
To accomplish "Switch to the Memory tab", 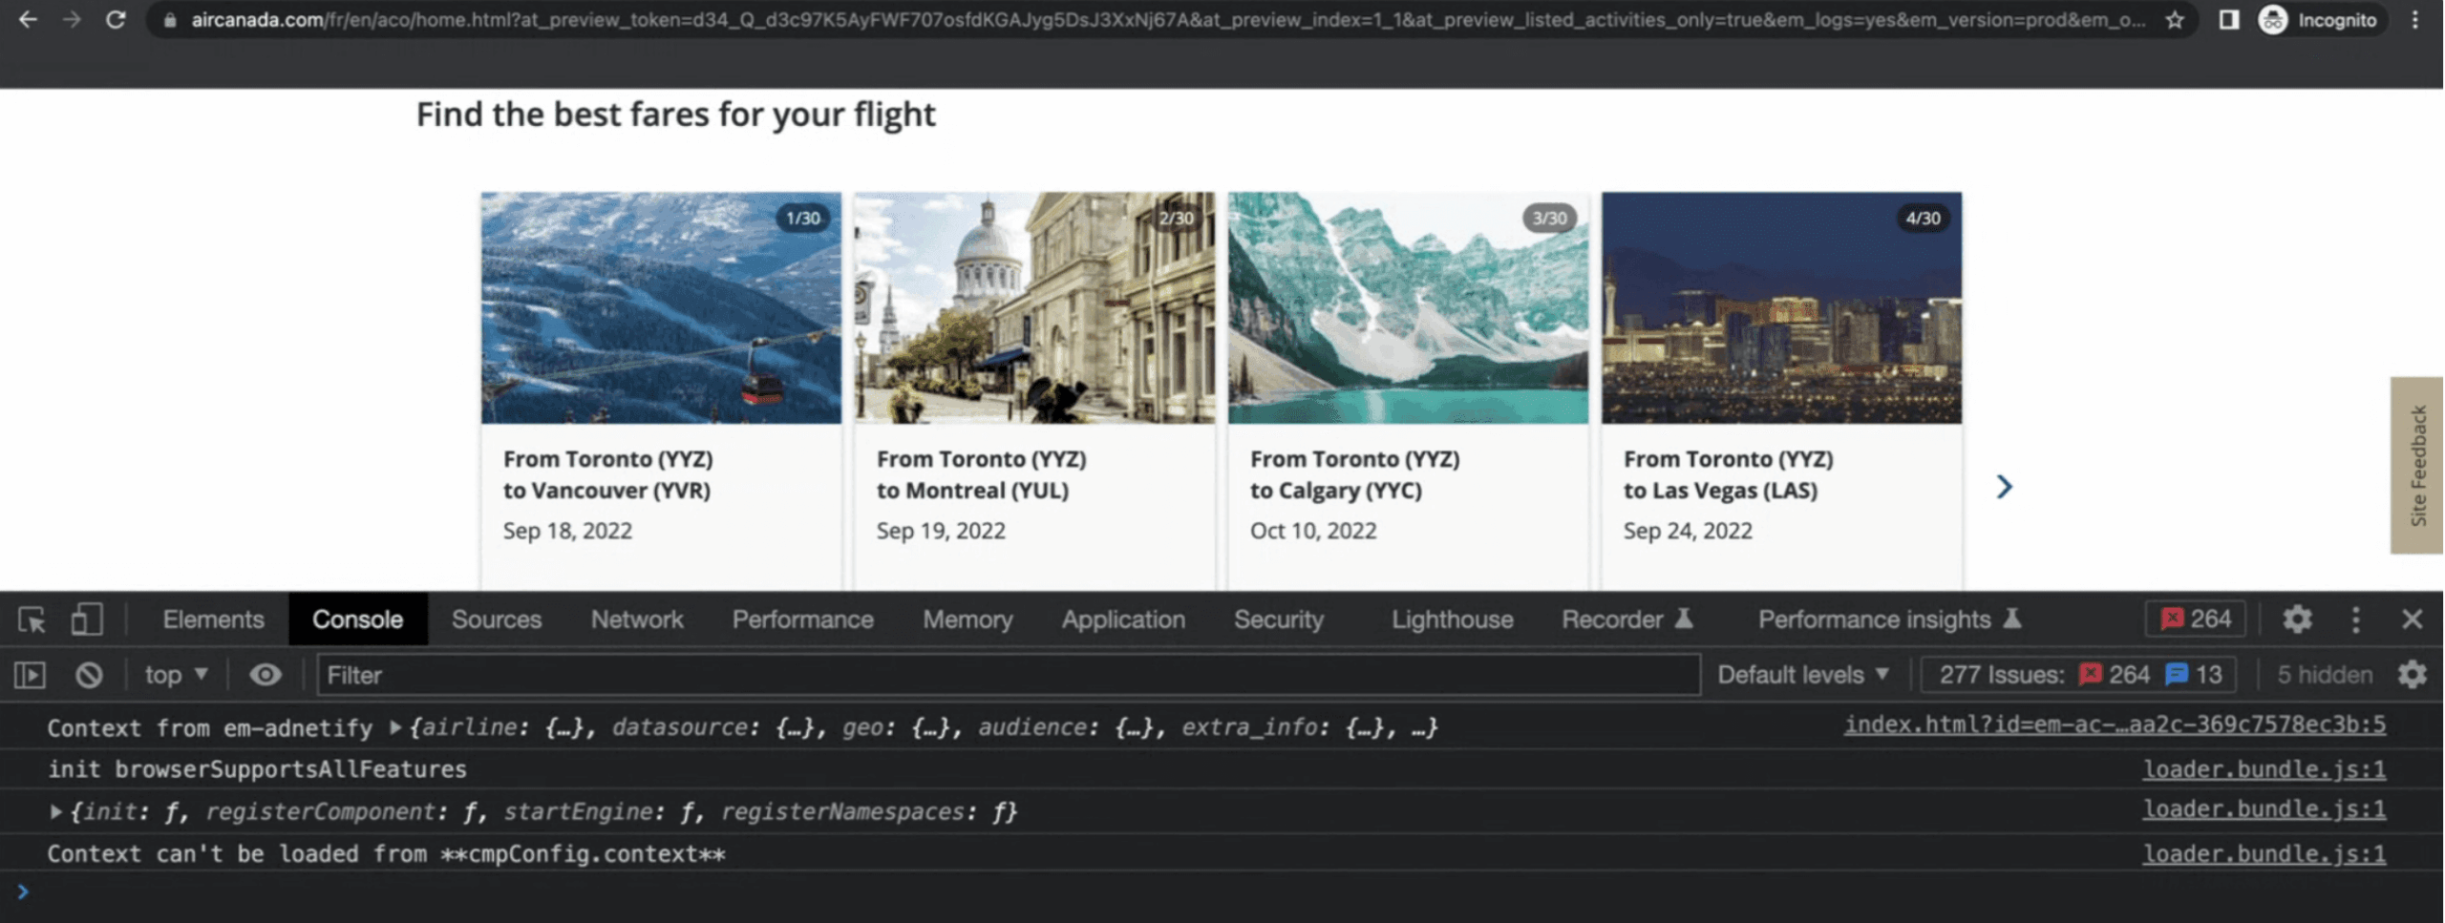I will (x=967, y=619).
